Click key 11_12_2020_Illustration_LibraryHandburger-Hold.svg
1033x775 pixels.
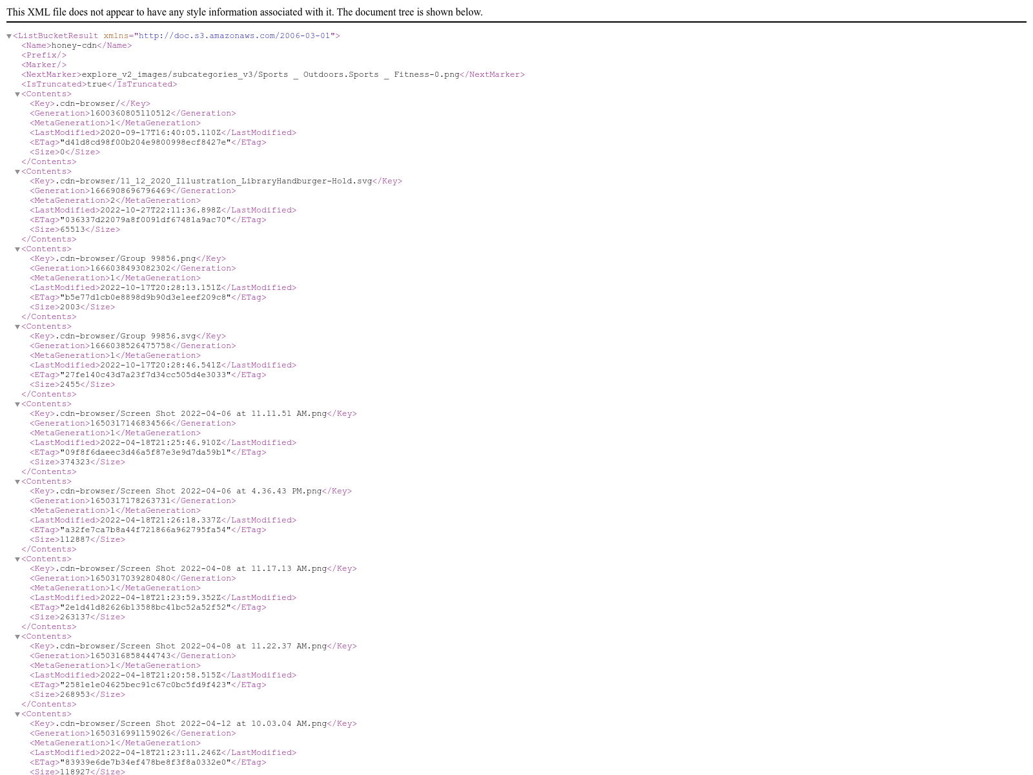click(x=214, y=181)
